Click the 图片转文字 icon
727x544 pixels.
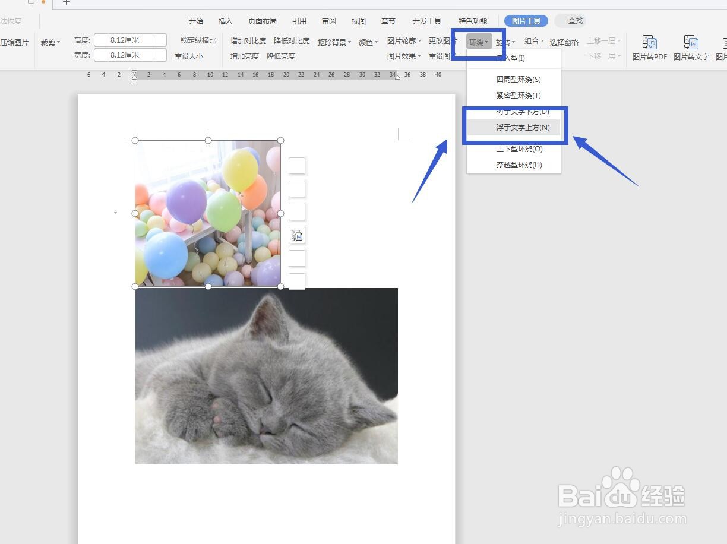(x=691, y=43)
